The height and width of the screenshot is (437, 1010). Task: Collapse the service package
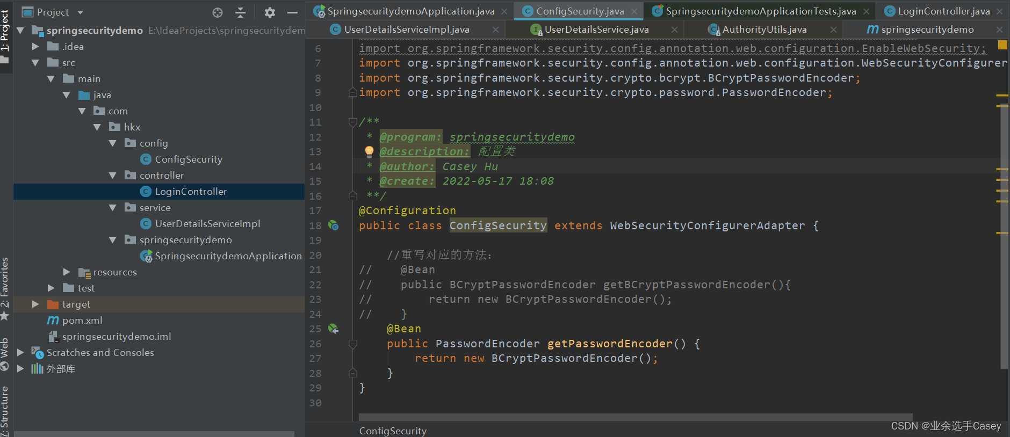[x=113, y=208]
